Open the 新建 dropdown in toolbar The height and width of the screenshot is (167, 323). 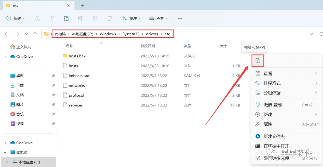click(x=16, y=18)
